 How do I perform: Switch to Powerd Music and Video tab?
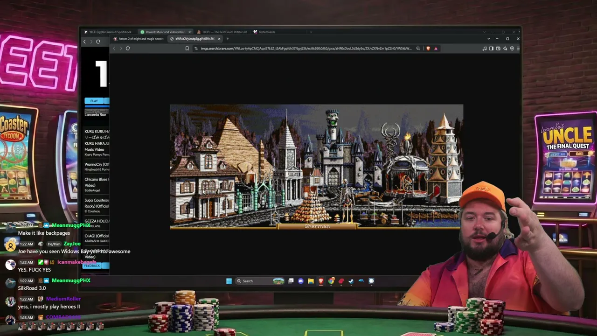(x=166, y=32)
